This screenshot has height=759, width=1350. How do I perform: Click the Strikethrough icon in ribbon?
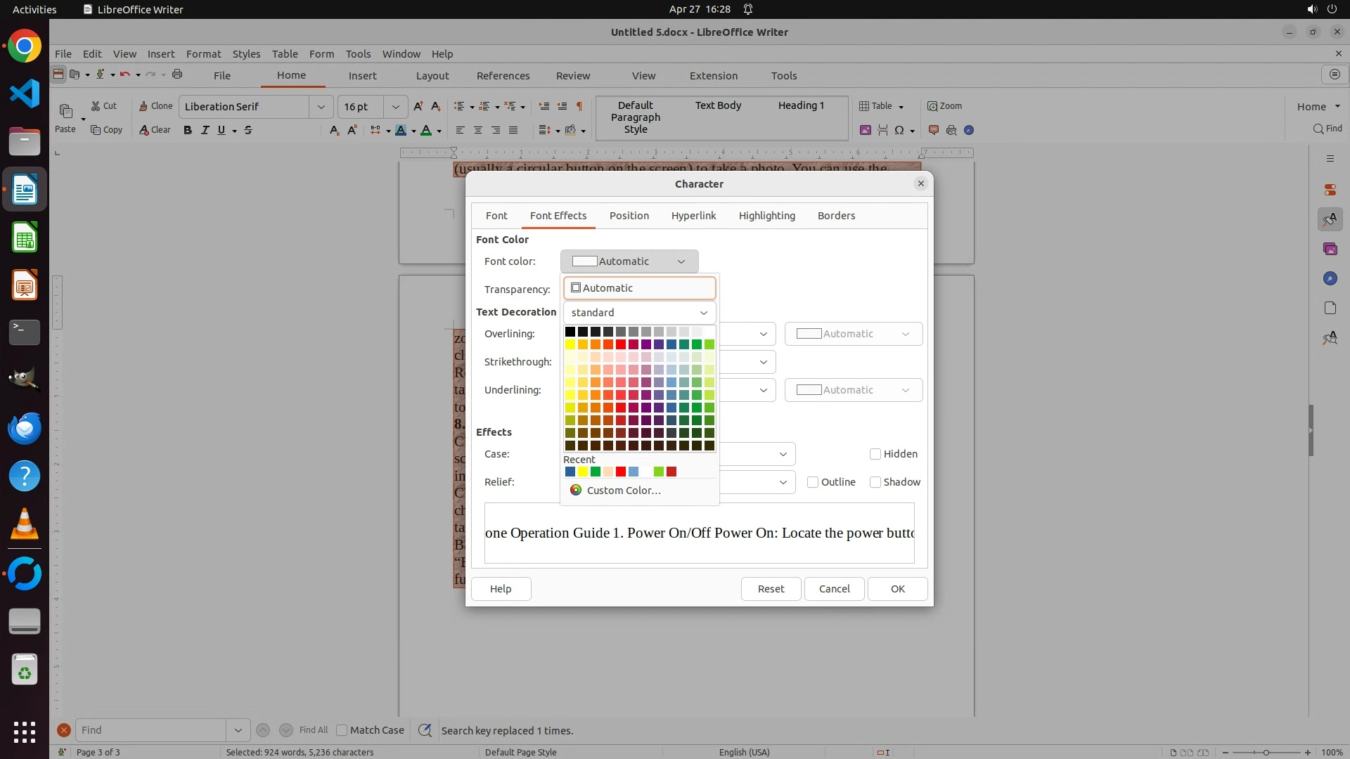point(248,130)
